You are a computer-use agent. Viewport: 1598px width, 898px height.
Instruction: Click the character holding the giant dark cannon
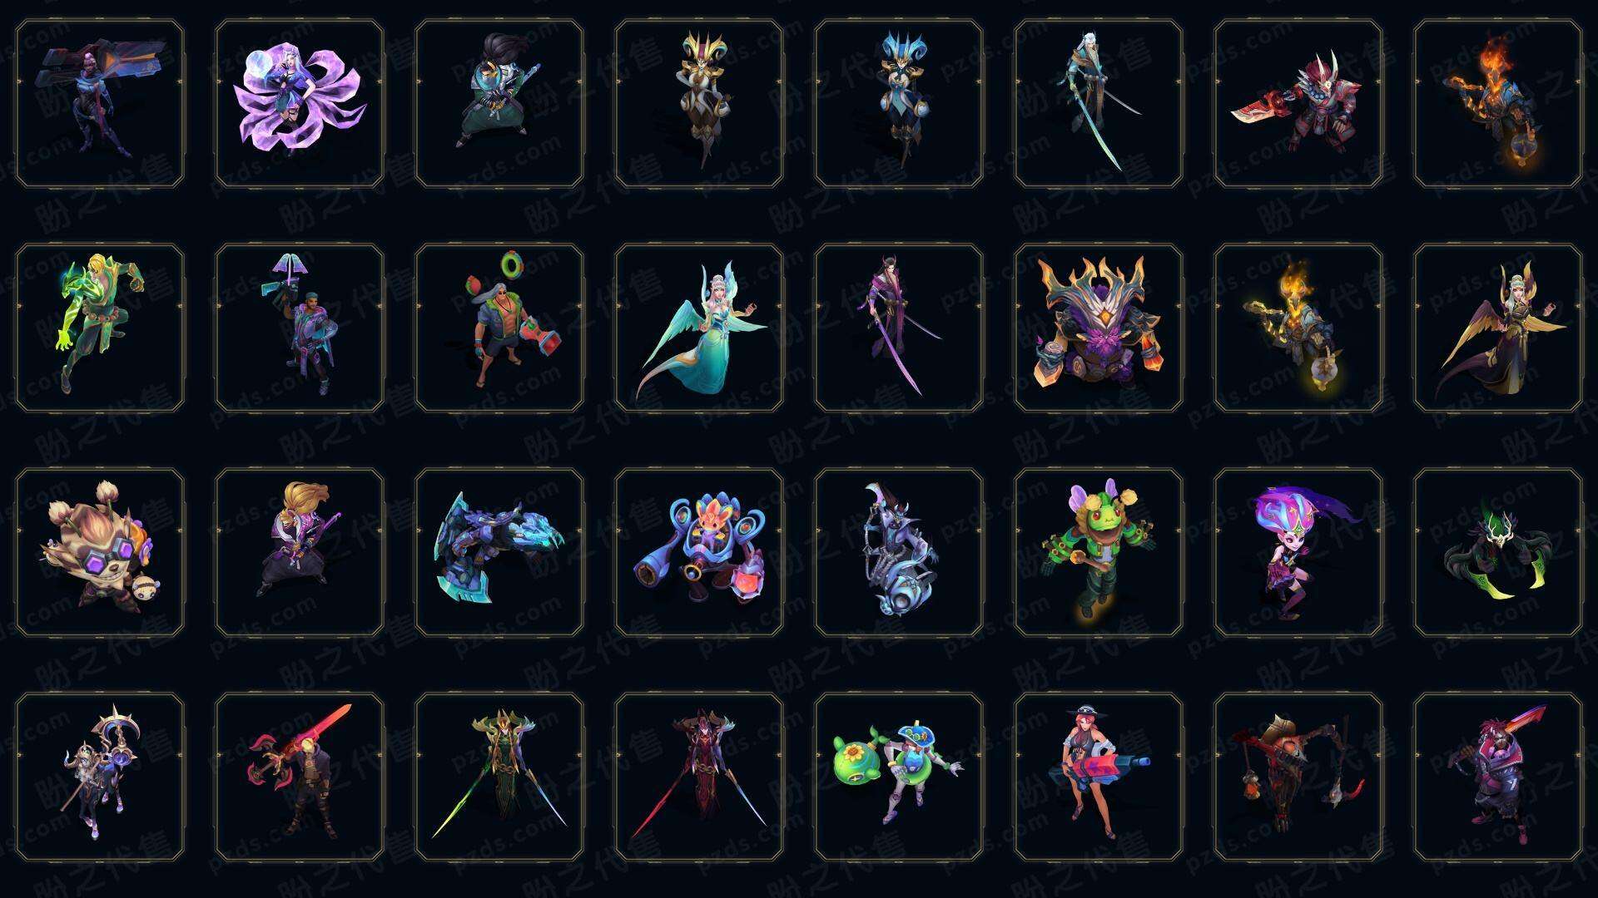click(100, 104)
